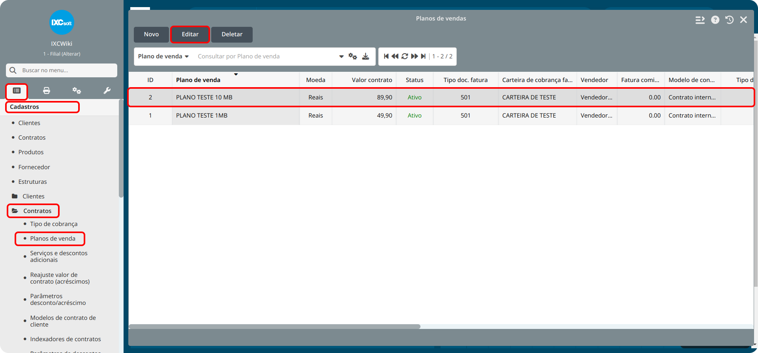Open Modelos de contrato de cliente item
Viewport: 758px width, 353px height.
(63, 321)
